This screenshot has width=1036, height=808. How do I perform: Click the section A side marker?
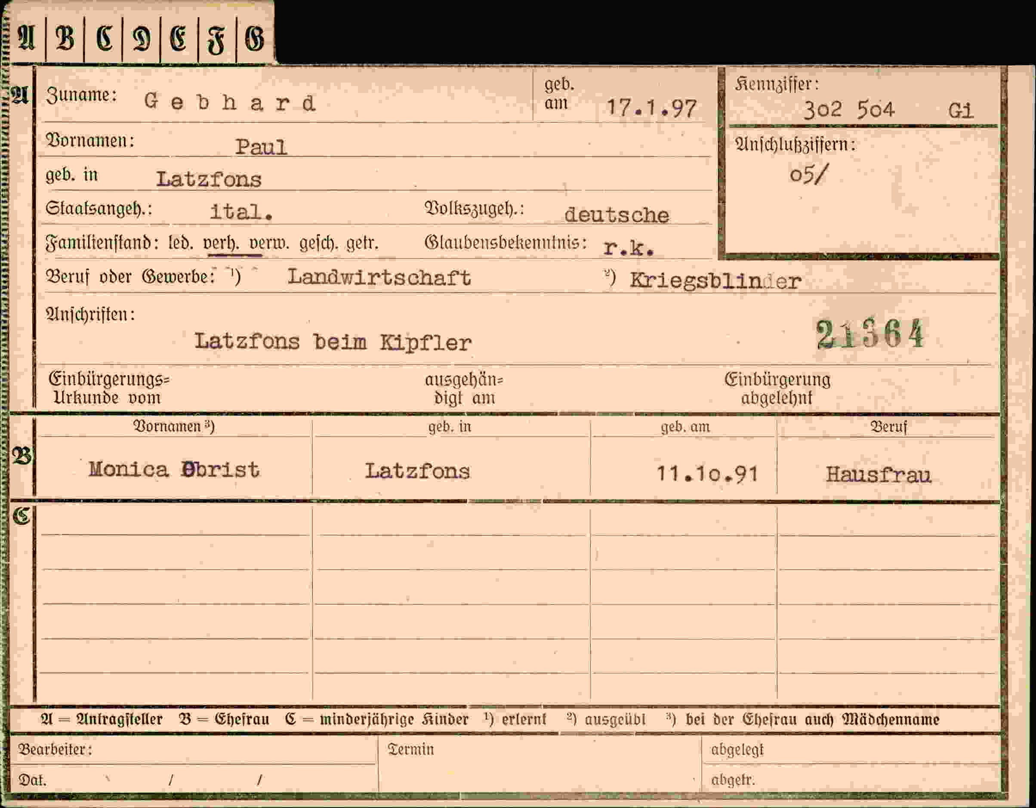click(20, 96)
